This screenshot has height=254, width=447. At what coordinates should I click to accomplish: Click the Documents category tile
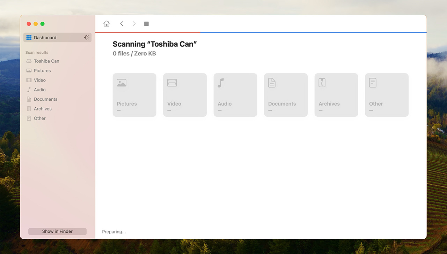[x=286, y=95]
